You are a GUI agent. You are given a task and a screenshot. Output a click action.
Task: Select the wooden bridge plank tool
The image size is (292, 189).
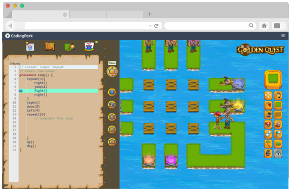coord(278,115)
